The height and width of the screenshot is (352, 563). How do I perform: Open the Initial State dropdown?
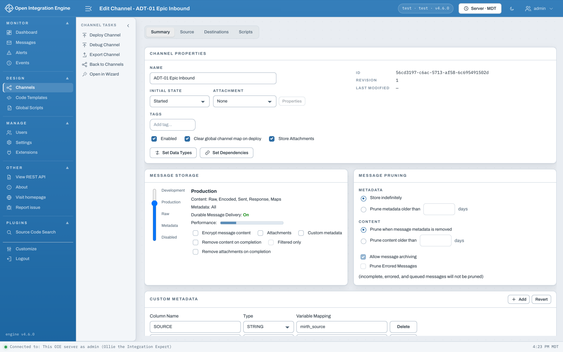(x=179, y=101)
